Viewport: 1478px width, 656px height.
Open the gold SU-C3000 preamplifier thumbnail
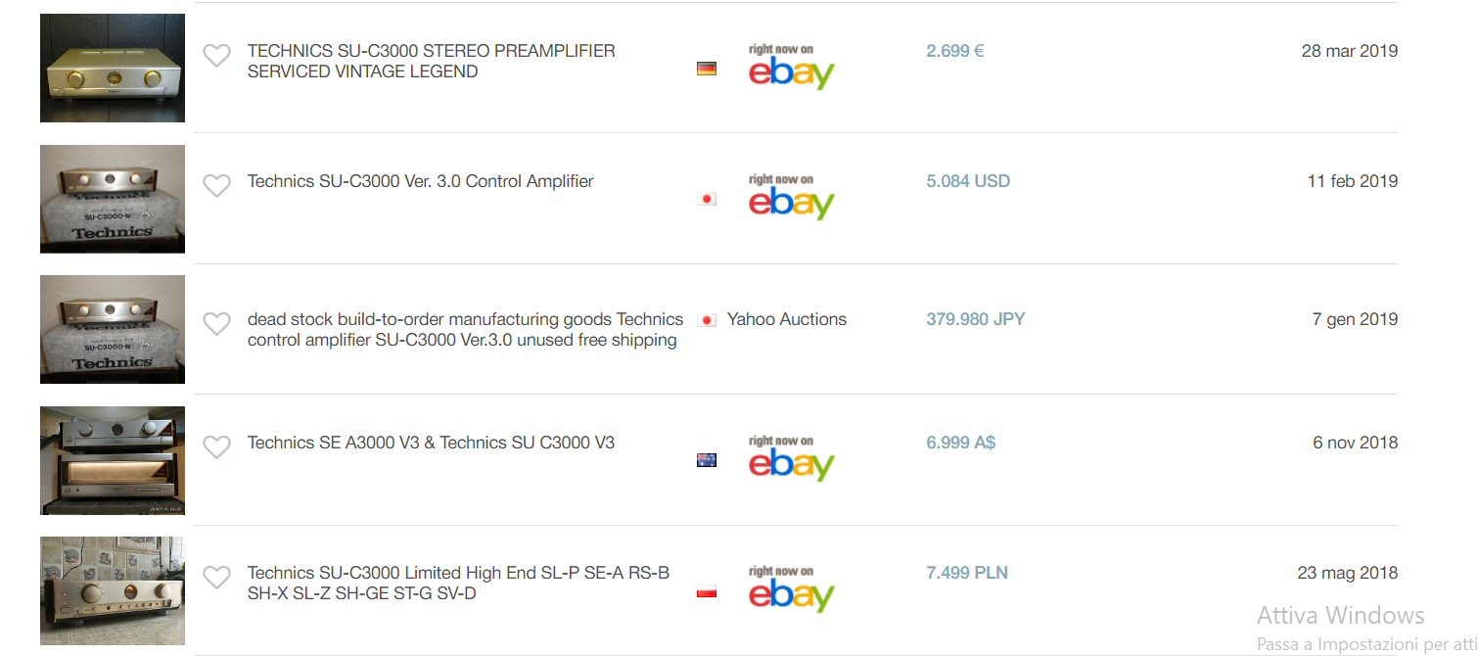tap(113, 68)
